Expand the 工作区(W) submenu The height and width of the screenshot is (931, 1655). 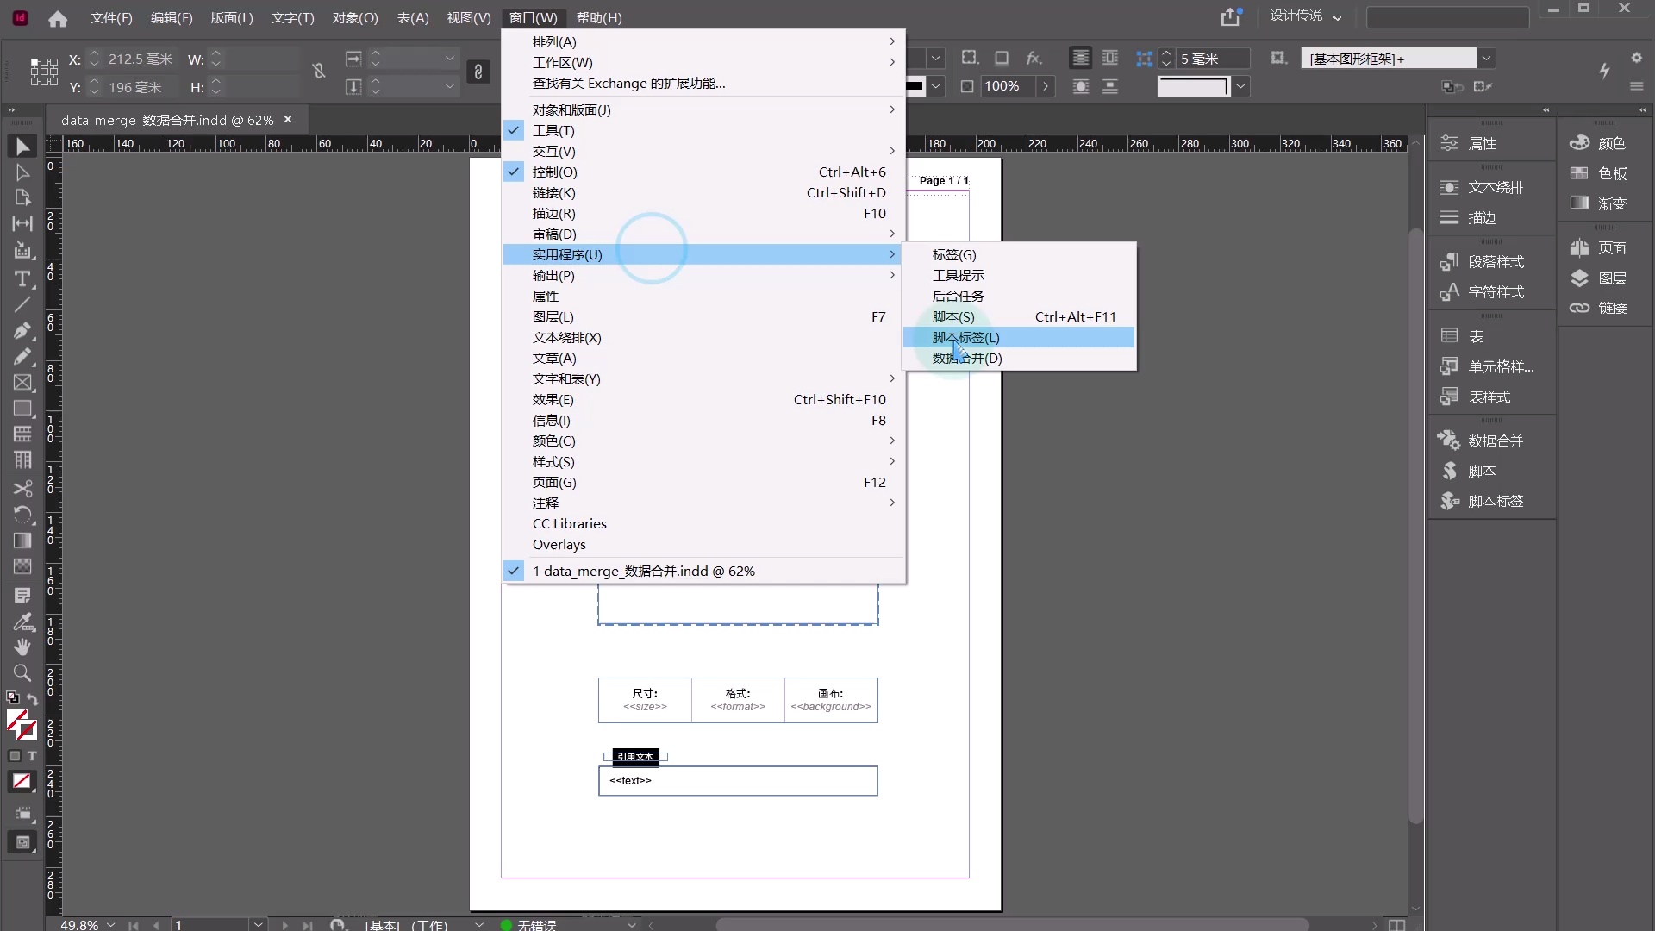(x=703, y=62)
